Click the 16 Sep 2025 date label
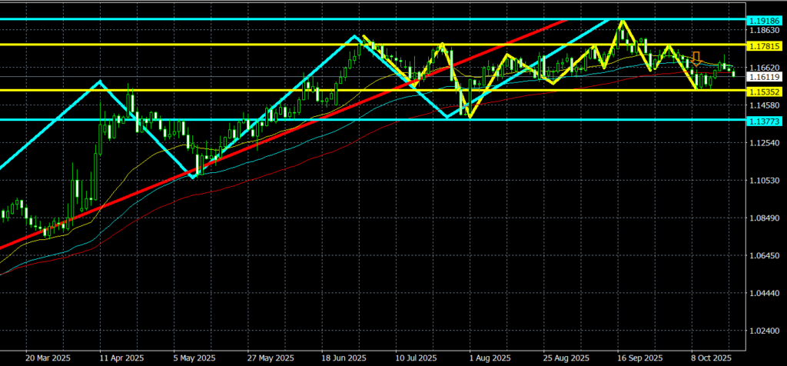This screenshot has width=787, height=366. pyautogui.click(x=639, y=358)
